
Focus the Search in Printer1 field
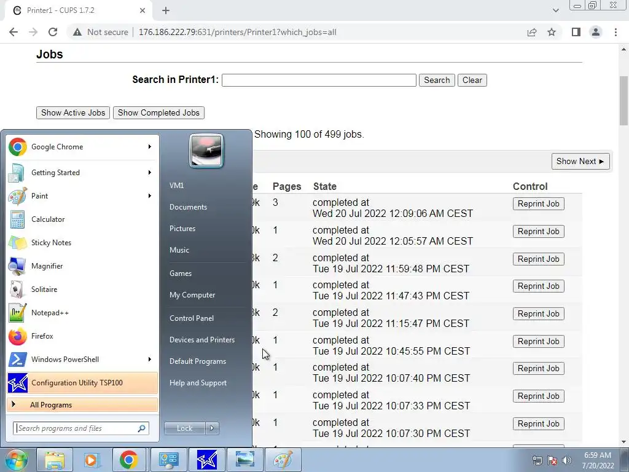(x=319, y=81)
